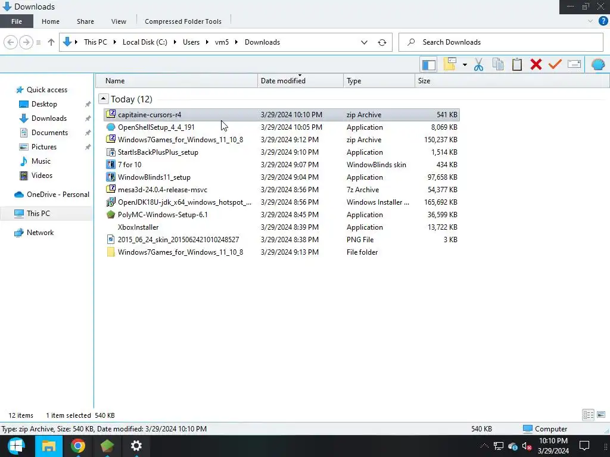
Task: Click the Open-Shell blue shell icon
Action: tap(598, 64)
